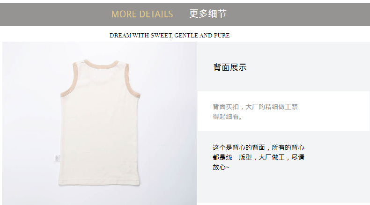
Task: Click the closing text "放心~"
Action: 221,167
